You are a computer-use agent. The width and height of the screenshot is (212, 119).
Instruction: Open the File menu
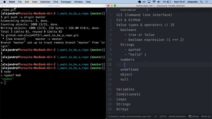pyautogui.click(x=20, y=2)
